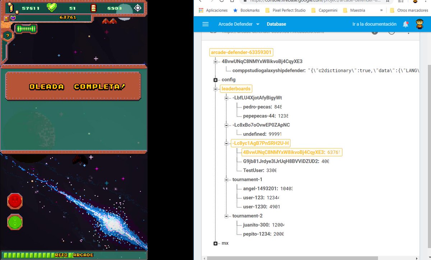
Task: Collapse the leaderboards node
Action: pos(215,89)
